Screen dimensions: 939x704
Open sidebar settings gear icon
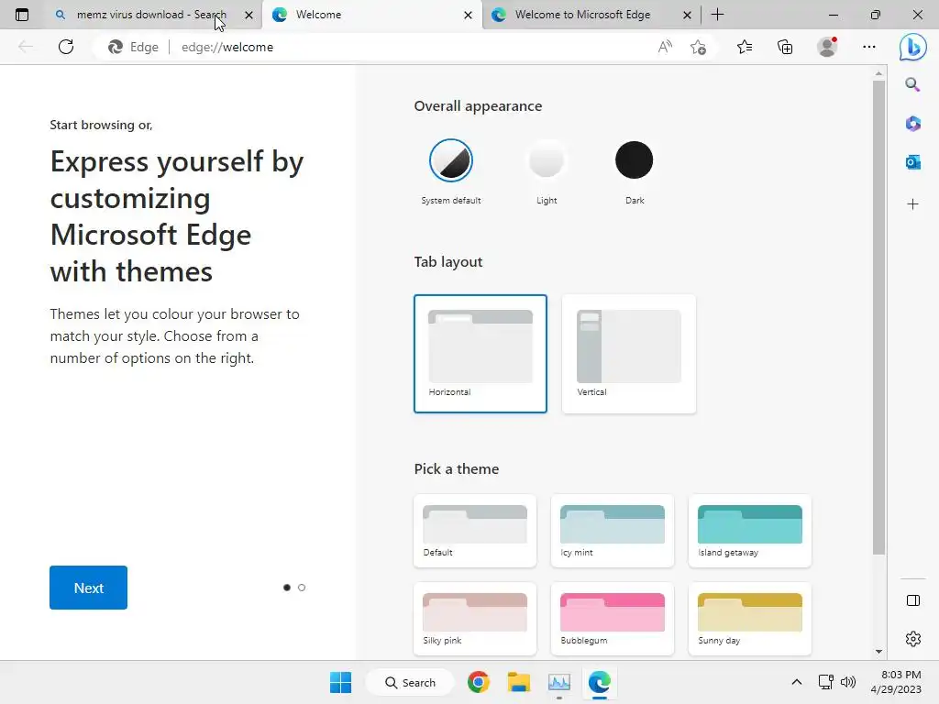tap(912, 639)
